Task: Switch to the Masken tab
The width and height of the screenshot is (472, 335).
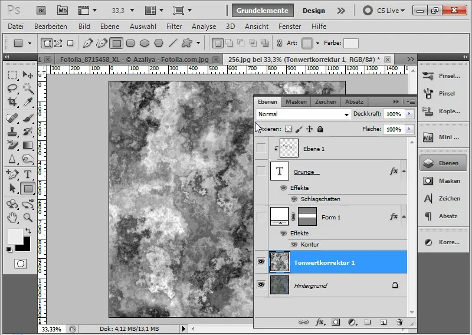Action: [296, 101]
